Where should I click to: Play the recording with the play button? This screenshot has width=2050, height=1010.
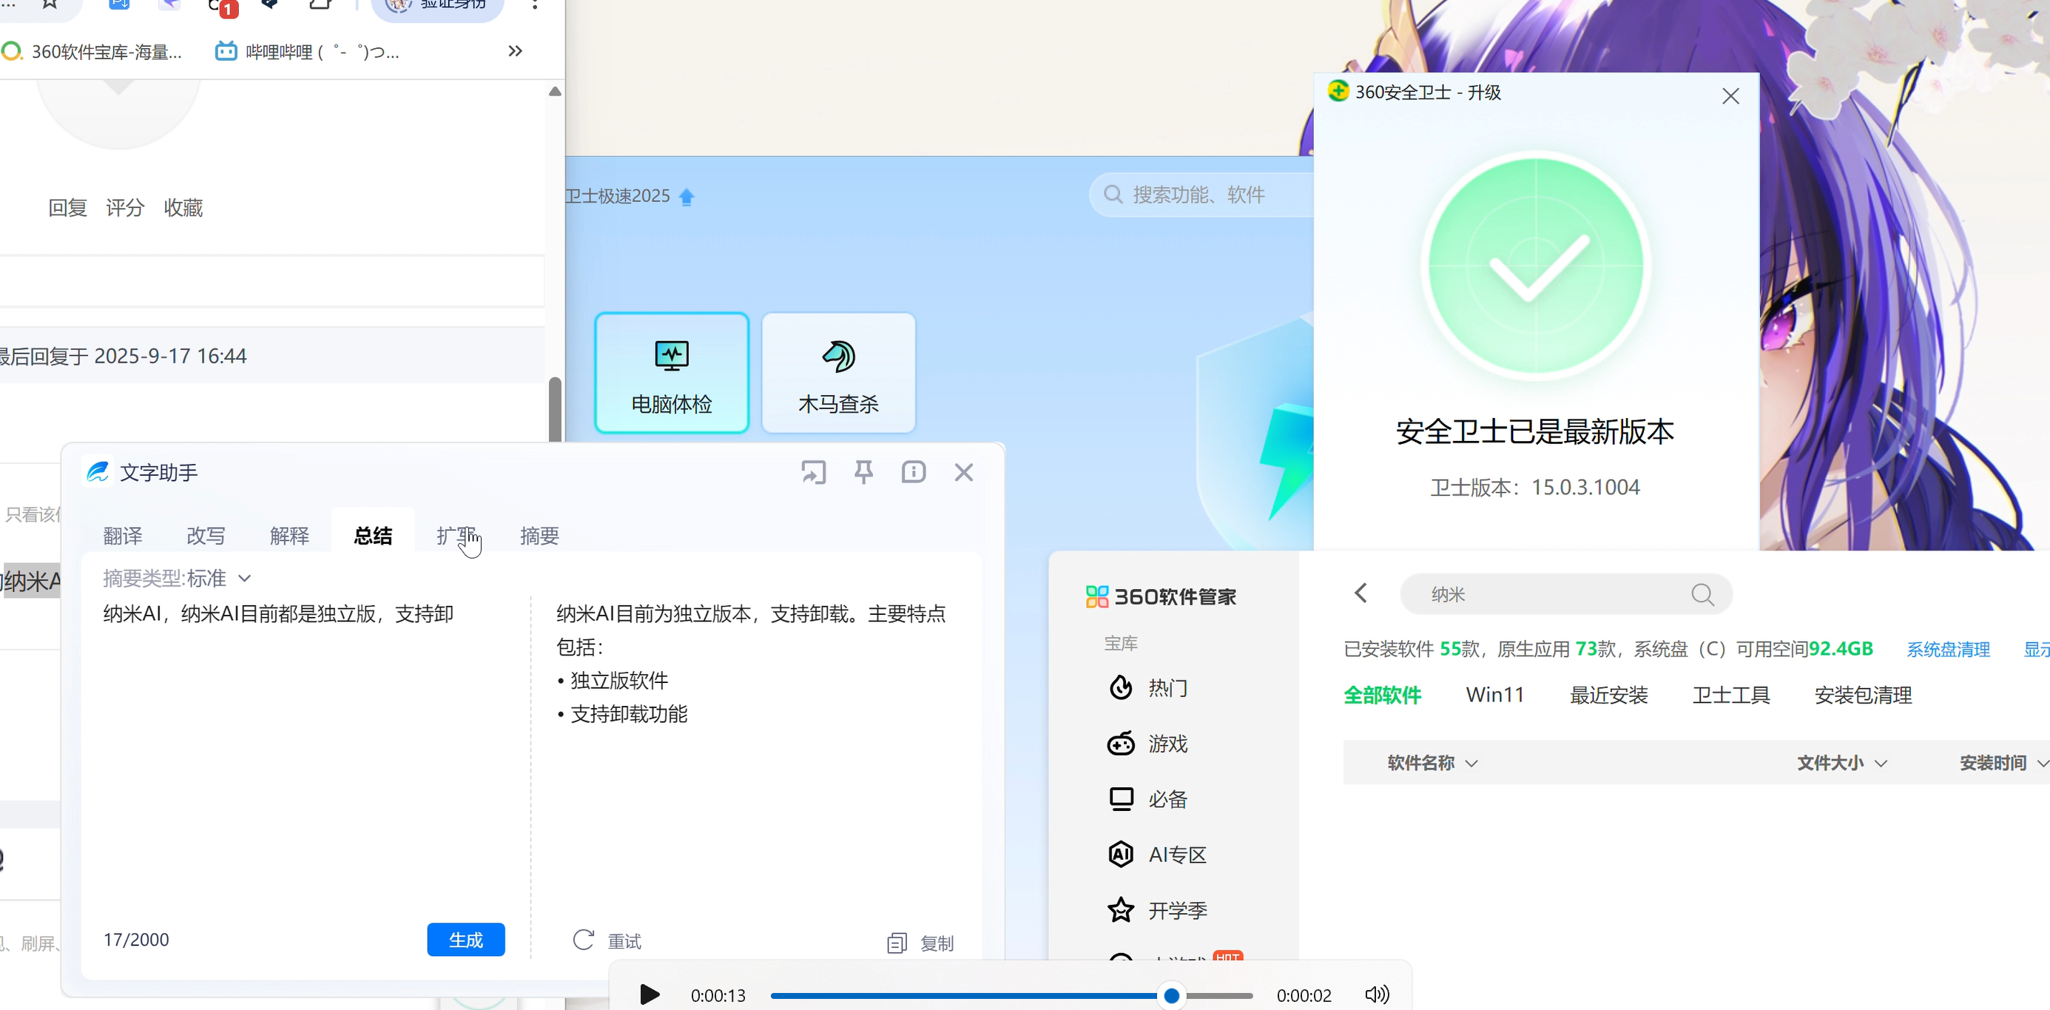click(x=650, y=995)
